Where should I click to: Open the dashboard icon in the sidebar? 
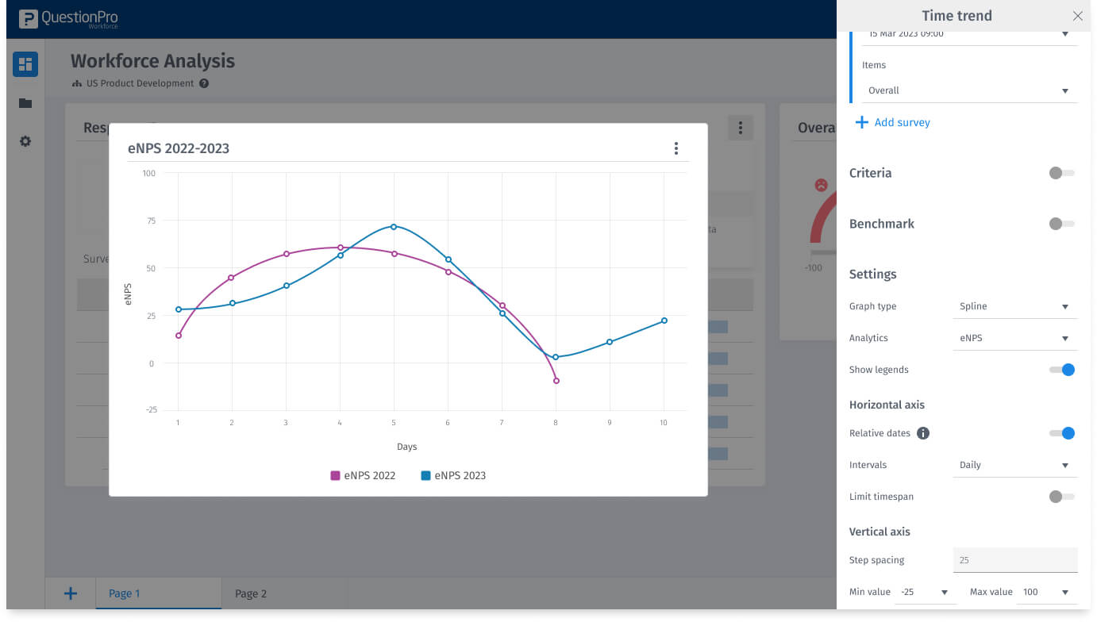click(25, 64)
